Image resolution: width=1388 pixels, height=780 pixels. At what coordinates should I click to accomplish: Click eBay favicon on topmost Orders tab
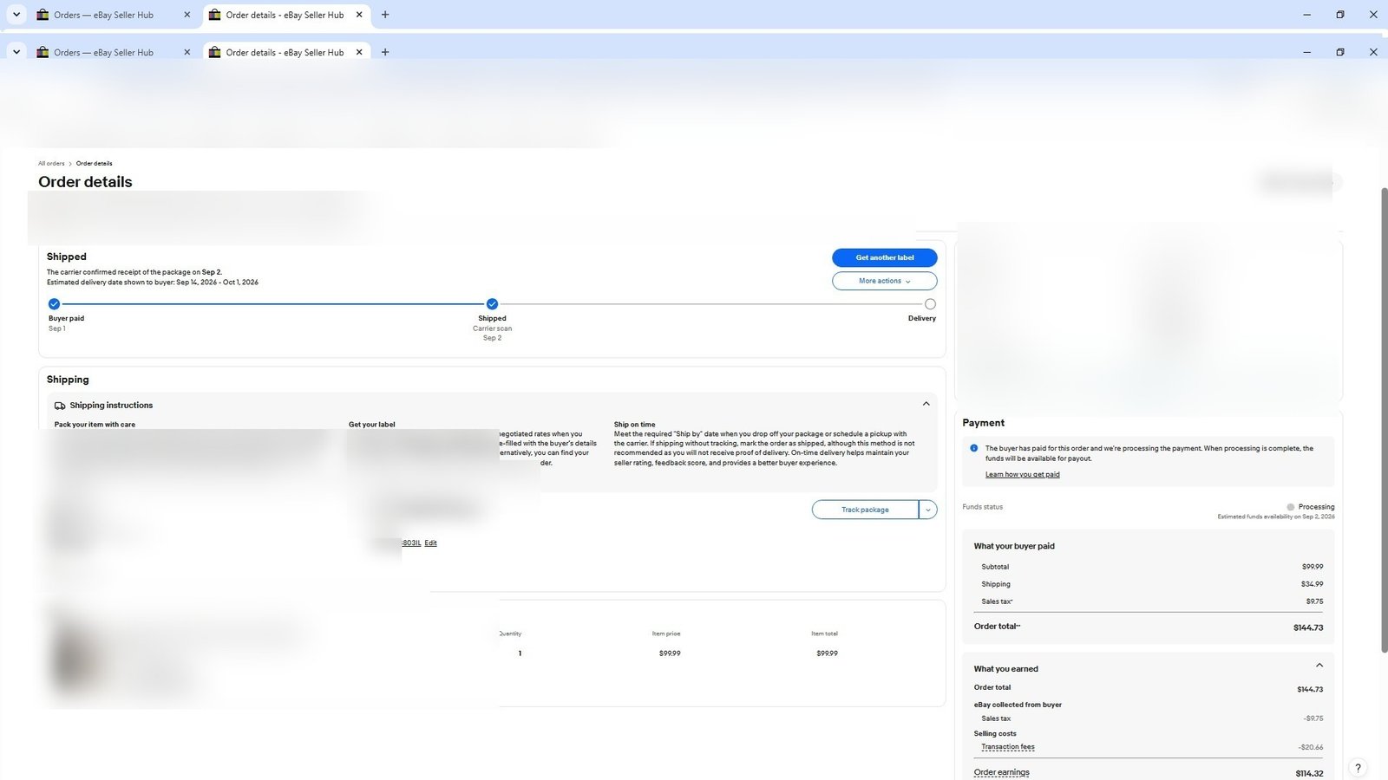(43, 15)
